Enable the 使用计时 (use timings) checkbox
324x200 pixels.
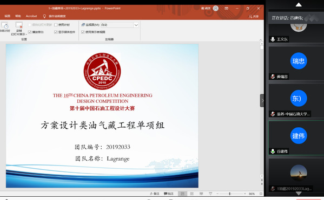tap(56, 25)
